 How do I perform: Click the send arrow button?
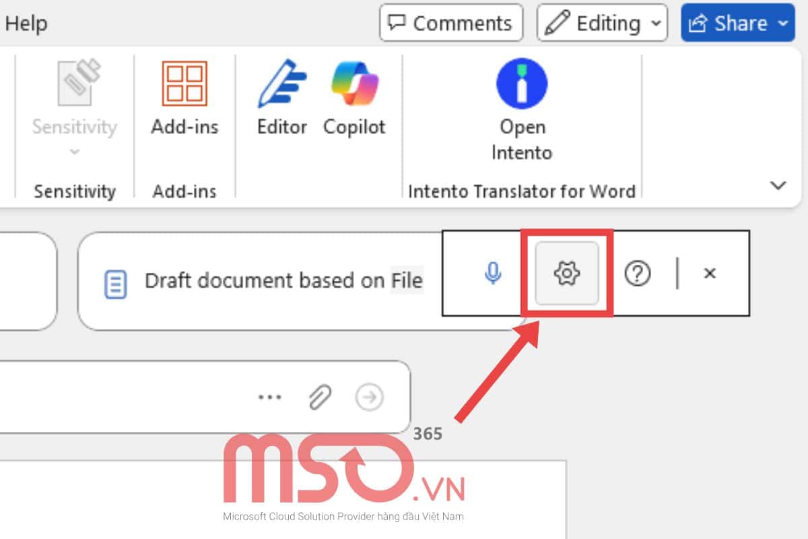pos(369,398)
